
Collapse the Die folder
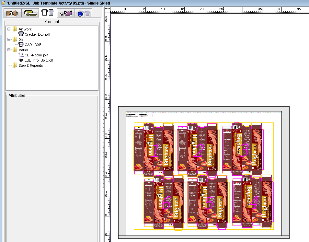click(9, 40)
